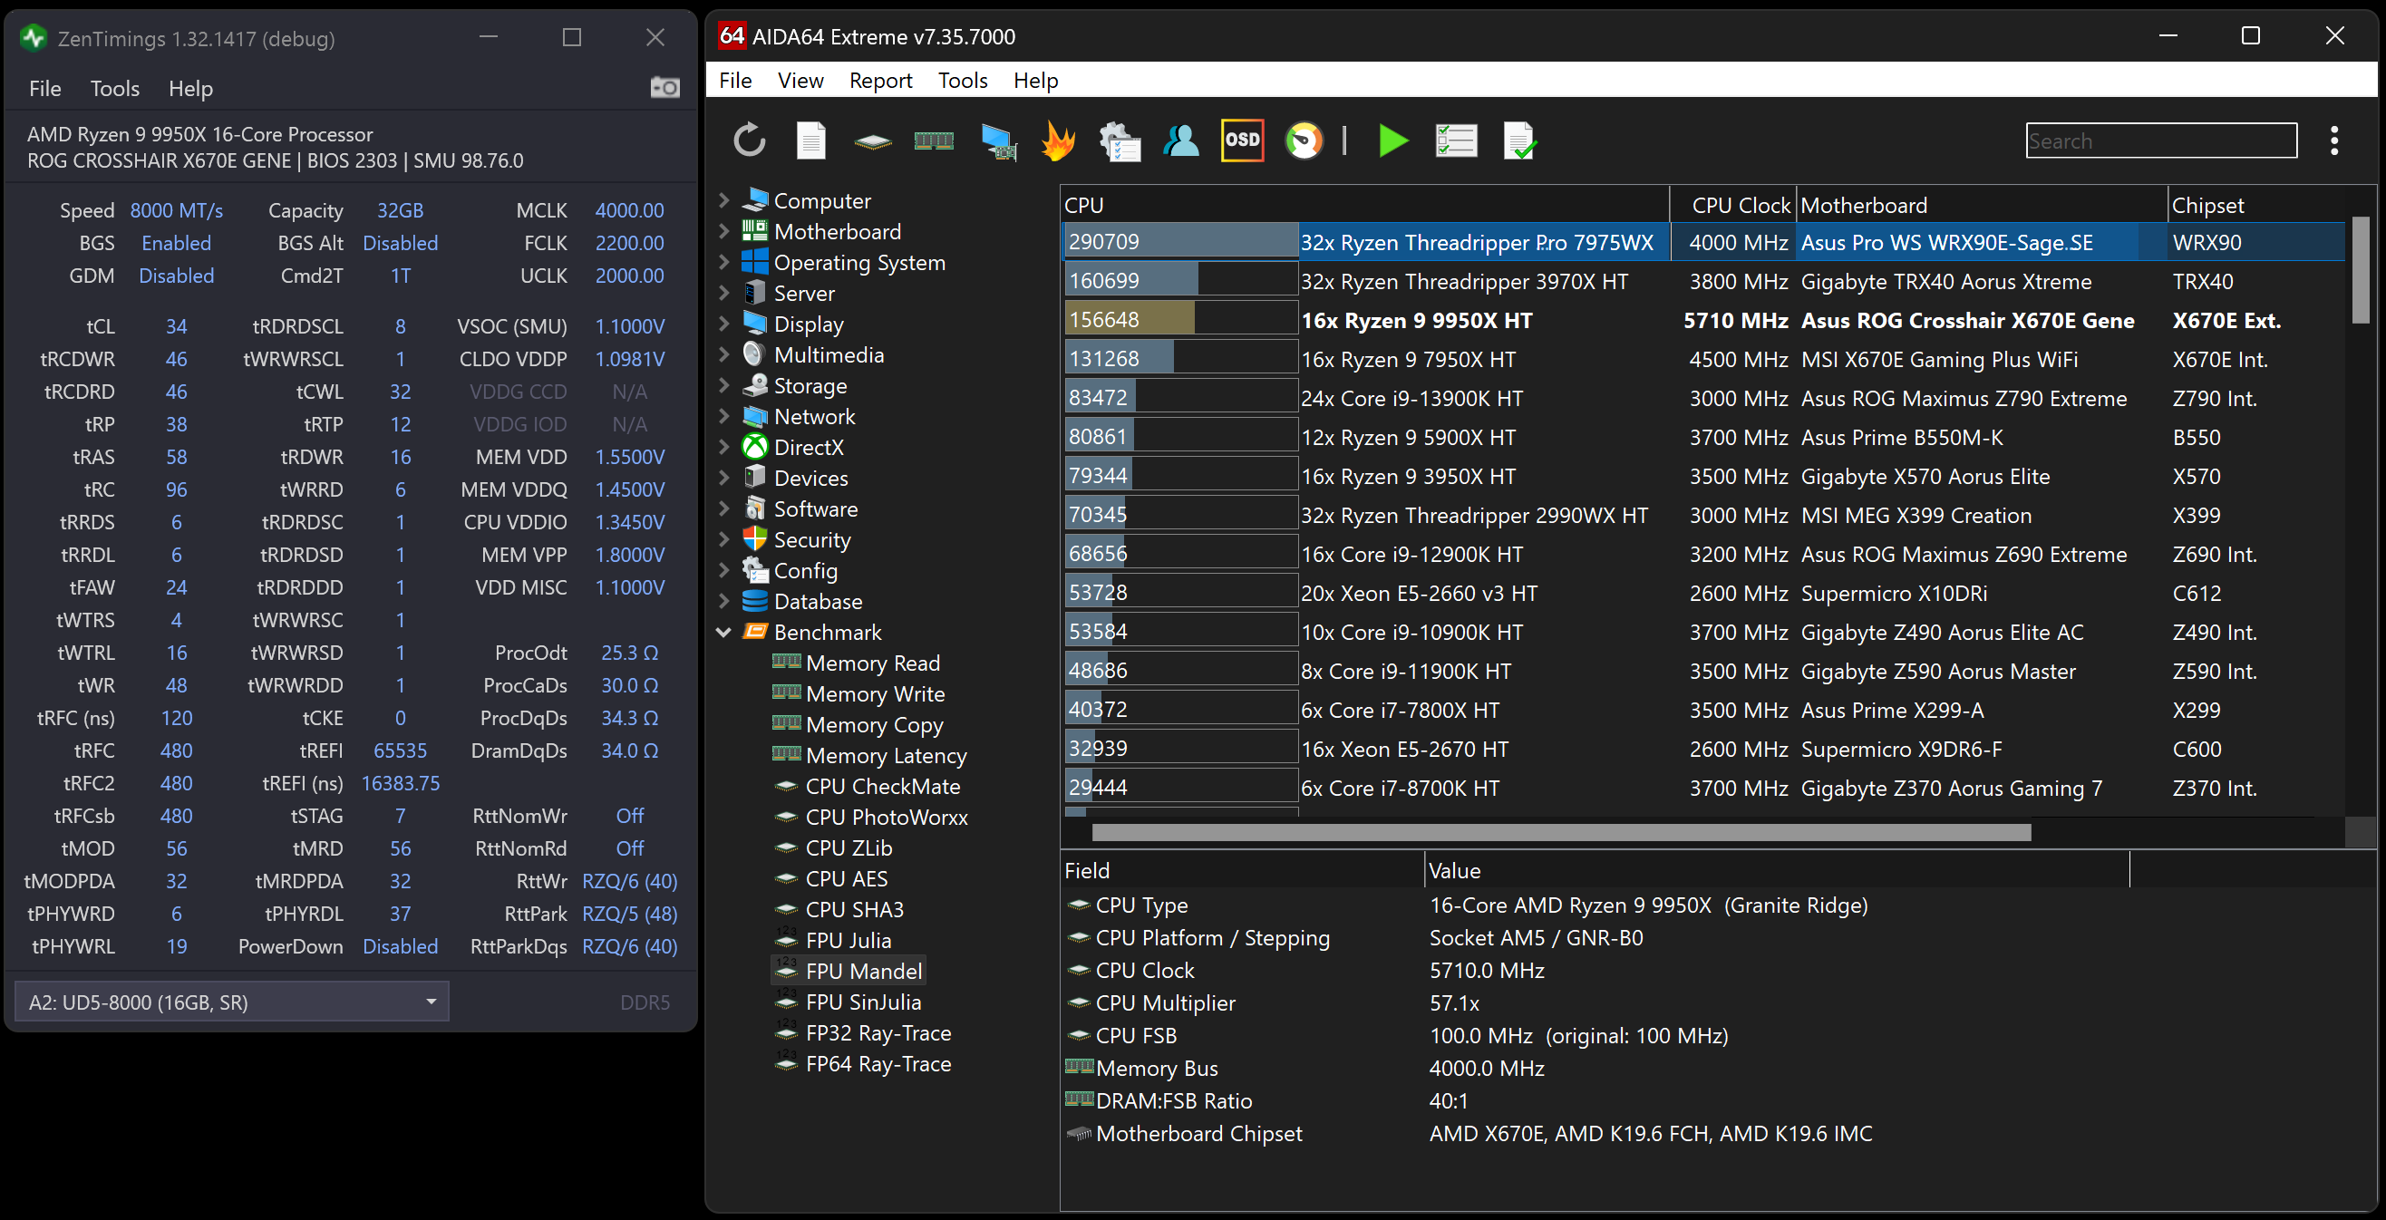Click the Refresh toolbar icon in AIDA64

point(750,140)
